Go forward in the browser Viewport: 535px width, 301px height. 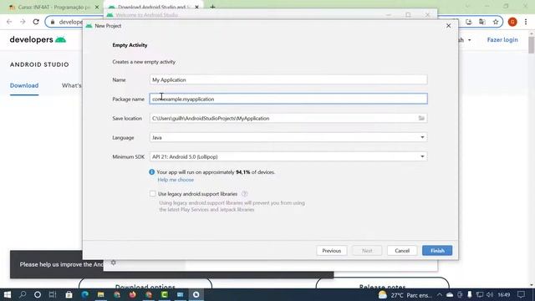[x=23, y=22]
